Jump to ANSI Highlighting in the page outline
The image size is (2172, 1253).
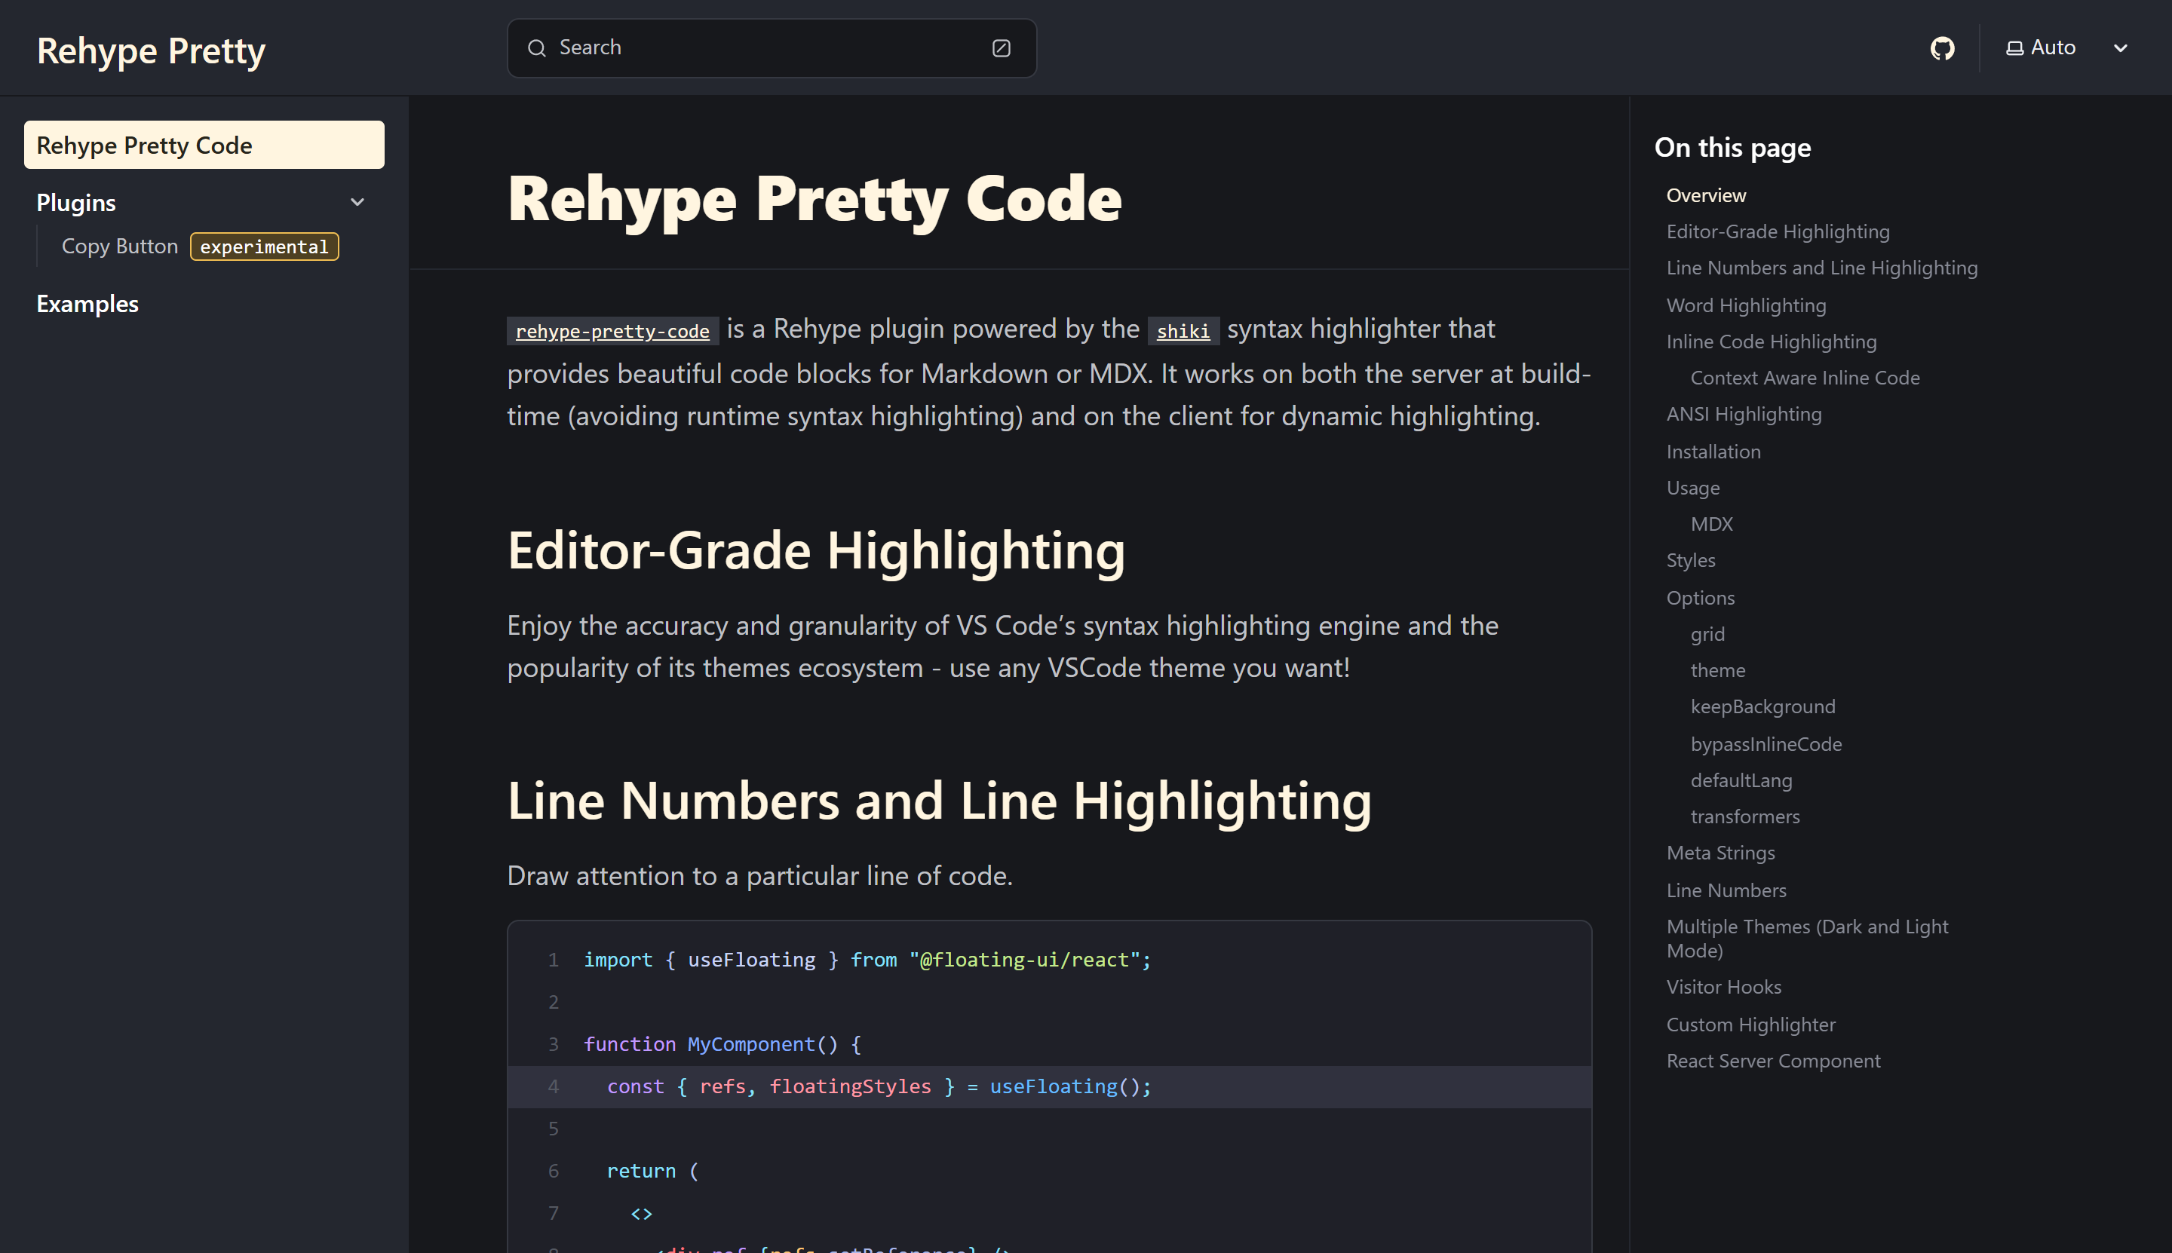[1744, 414]
